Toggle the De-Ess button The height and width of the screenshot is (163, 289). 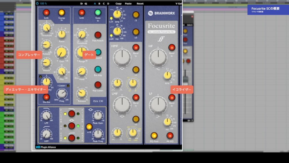(x=46, y=97)
